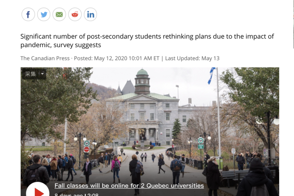The width and height of the screenshot is (294, 196).
Task: Open 'Fall classes will be online' link
Action: (x=129, y=186)
